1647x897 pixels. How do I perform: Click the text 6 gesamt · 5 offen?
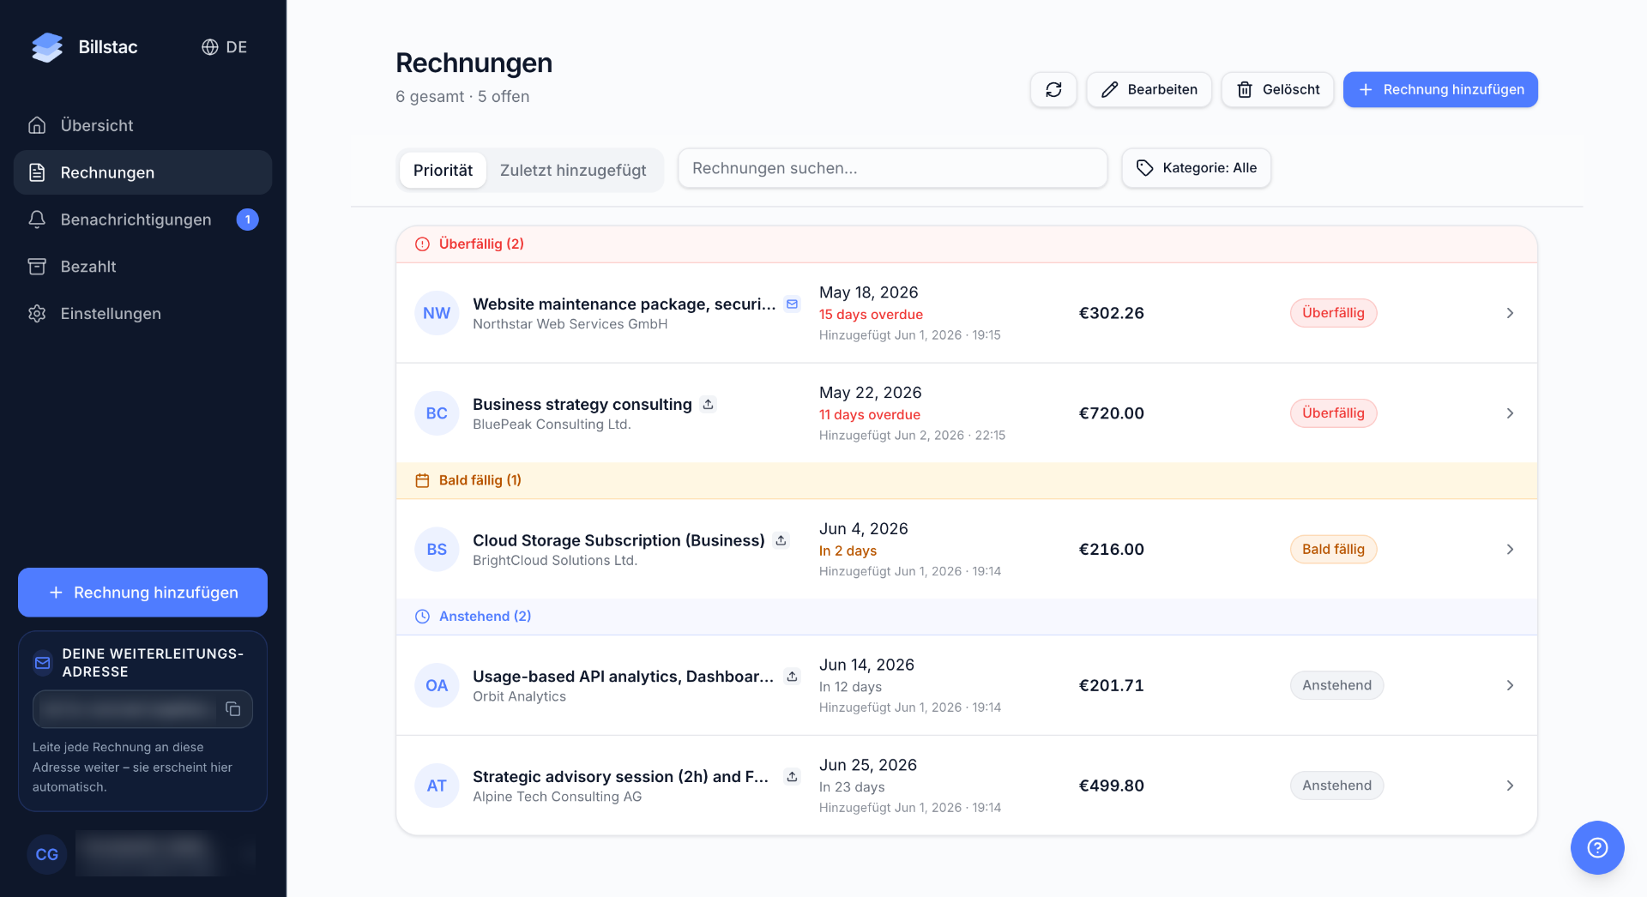click(x=462, y=97)
